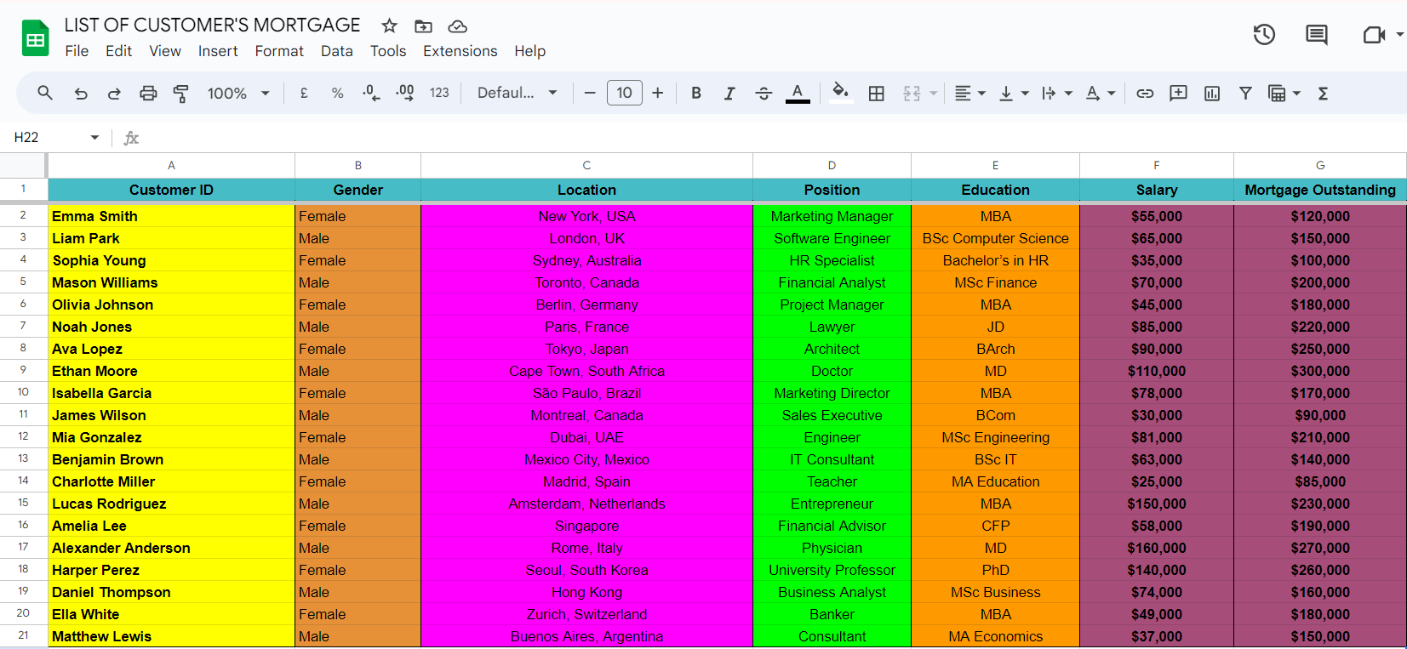Open the File menu
Image resolution: width=1407 pixels, height=649 pixels.
77,51
